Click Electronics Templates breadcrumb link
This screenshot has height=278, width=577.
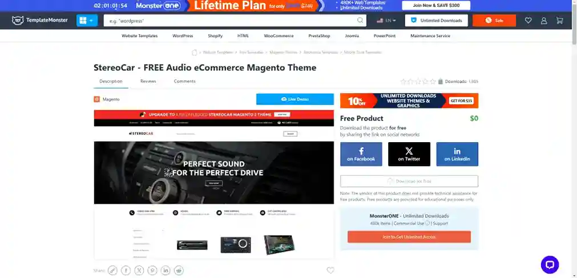click(x=321, y=53)
